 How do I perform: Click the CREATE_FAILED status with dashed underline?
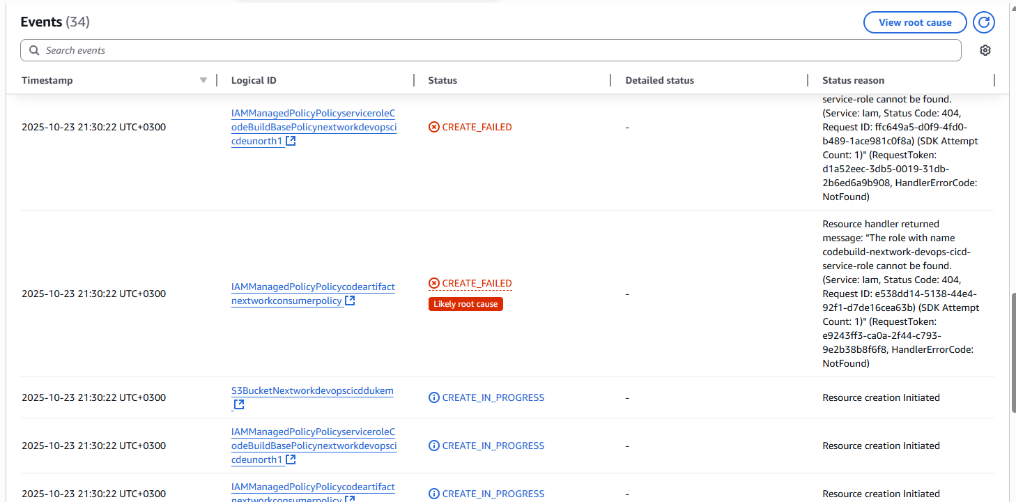pos(477,283)
